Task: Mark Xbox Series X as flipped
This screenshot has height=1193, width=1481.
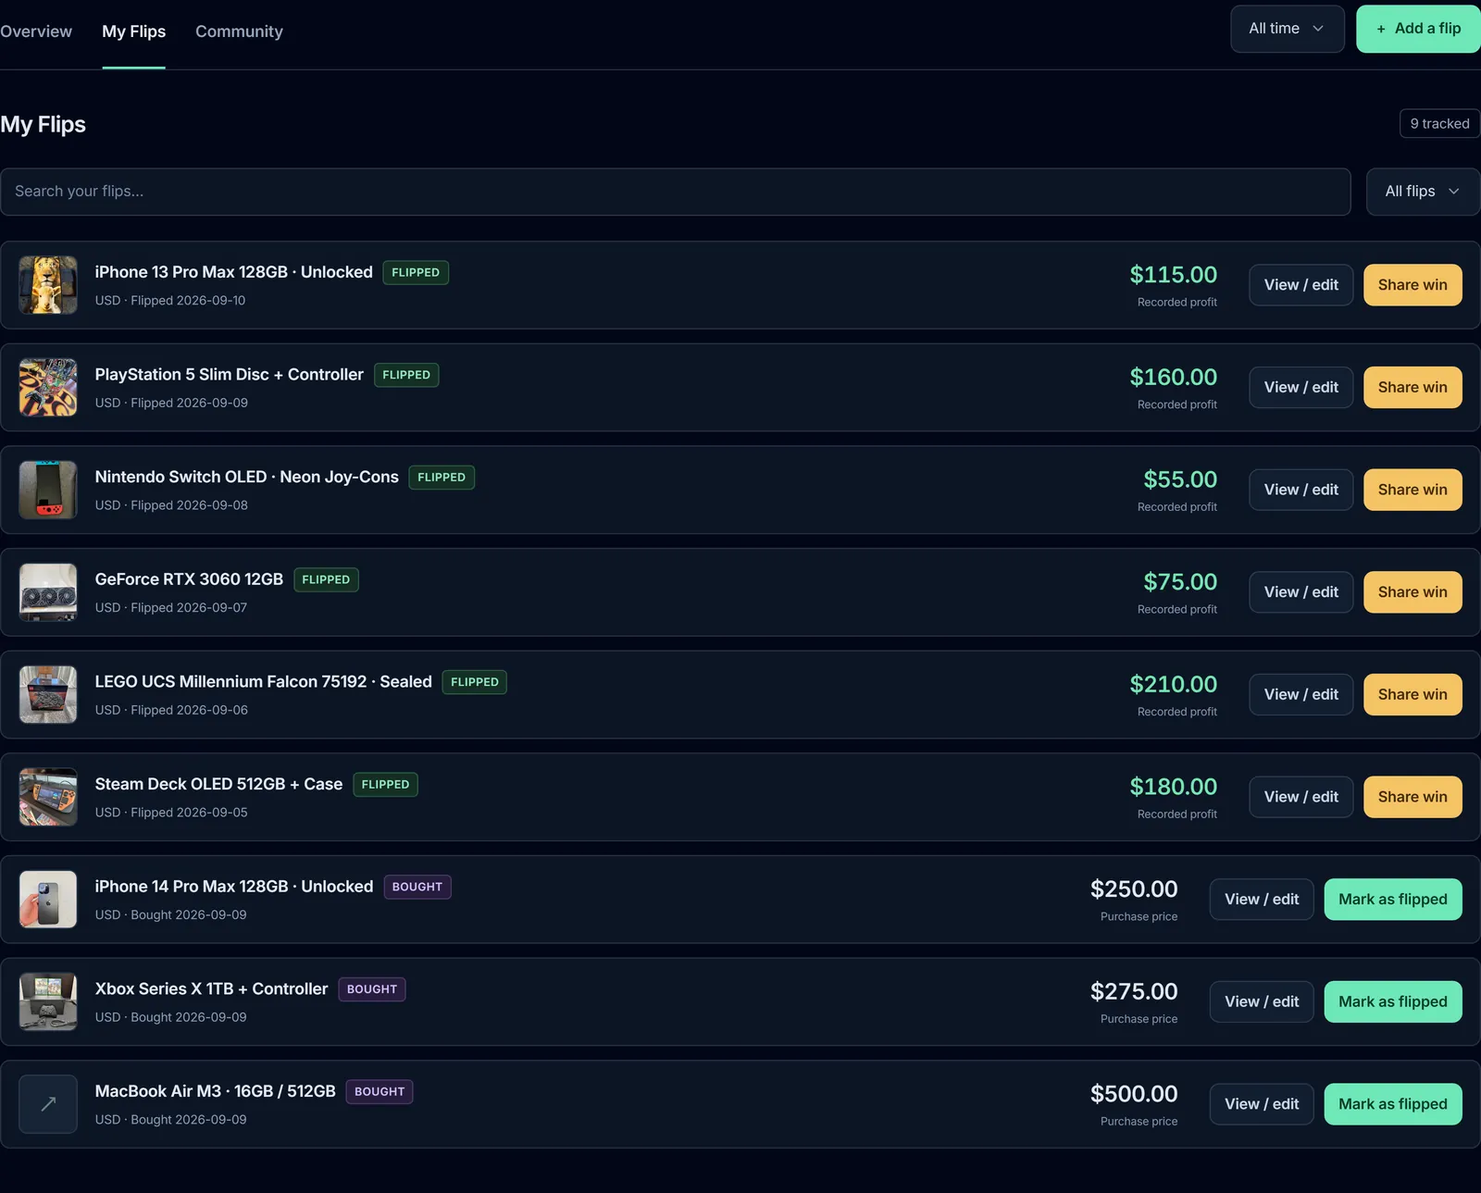Action: [x=1393, y=1001]
